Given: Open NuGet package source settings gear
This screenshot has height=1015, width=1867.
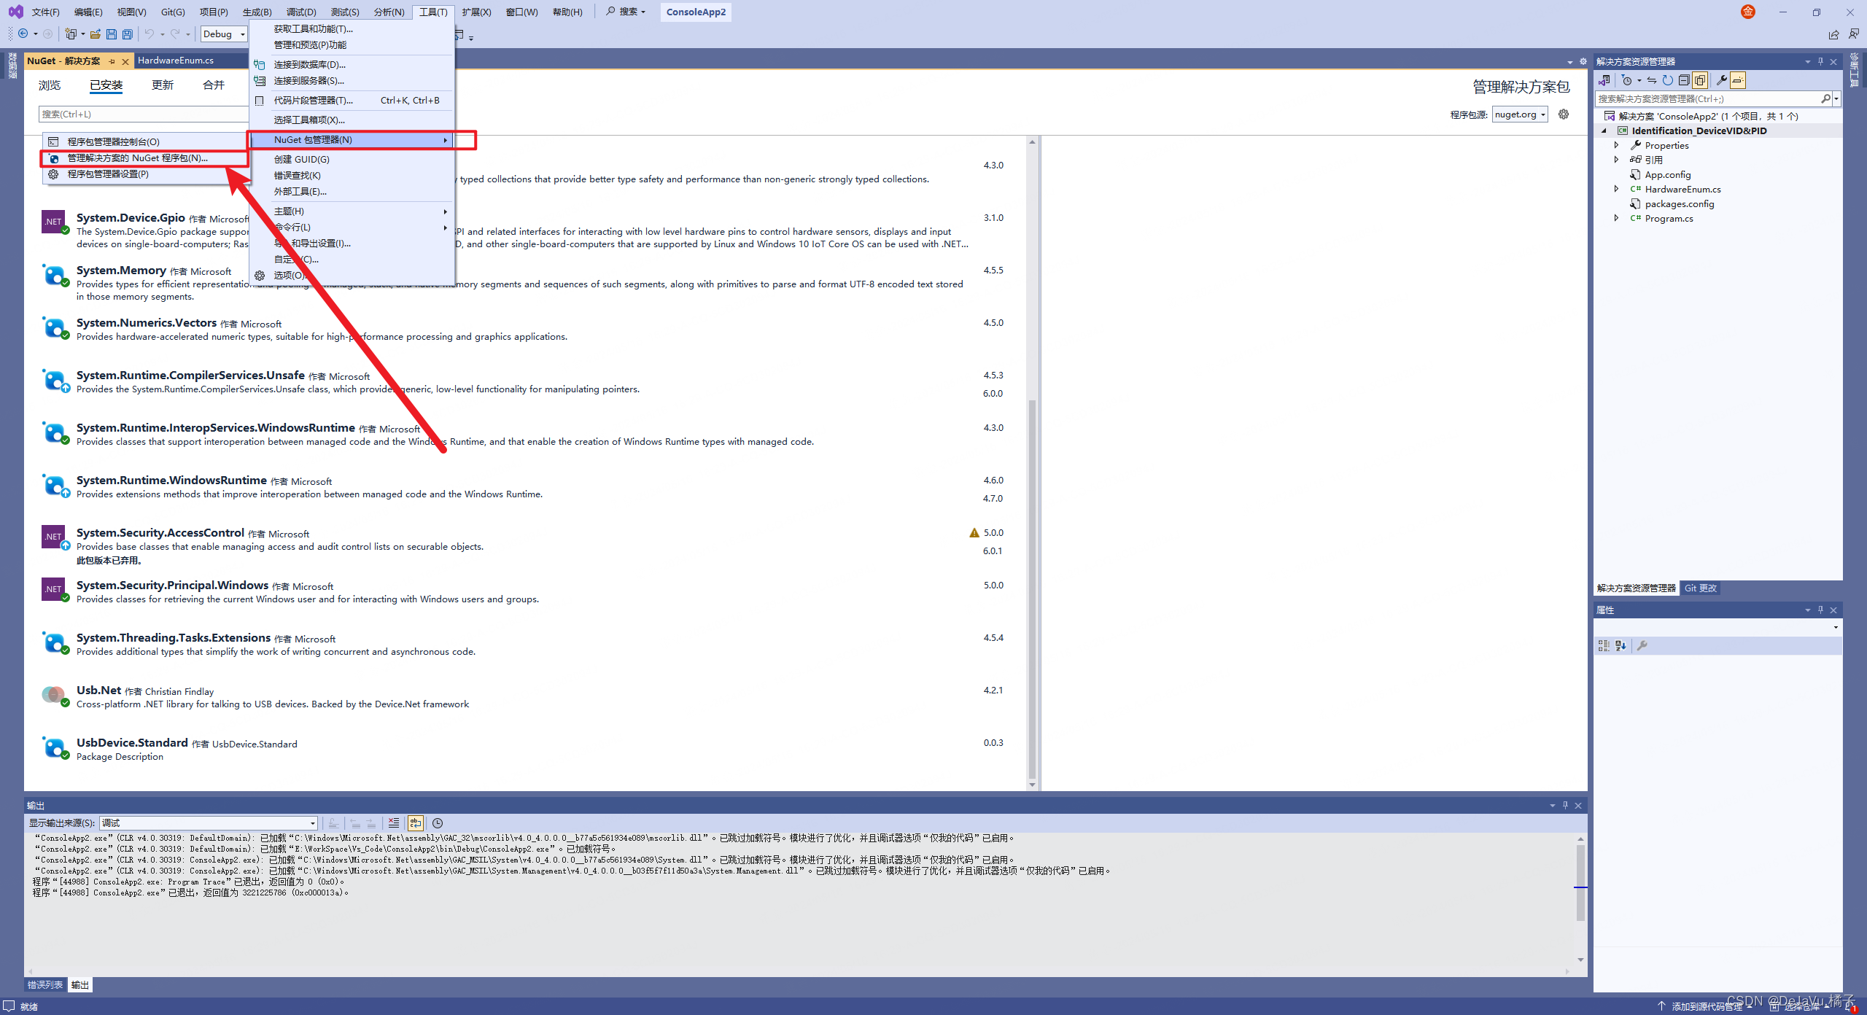Looking at the screenshot, I should coord(1564,114).
